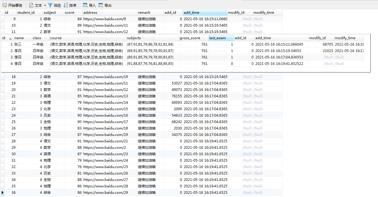Select the subjects column header
This screenshot has width=378, height=197.
(153, 38)
